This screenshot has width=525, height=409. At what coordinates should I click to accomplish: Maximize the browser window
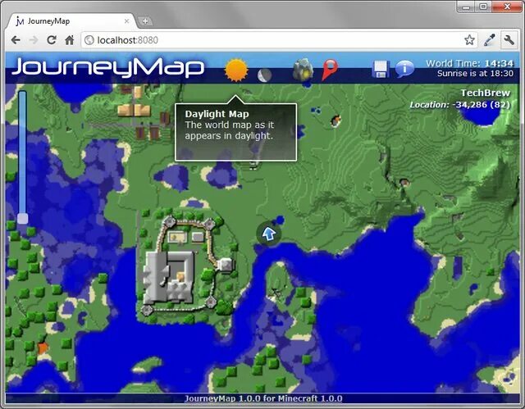coord(483,7)
